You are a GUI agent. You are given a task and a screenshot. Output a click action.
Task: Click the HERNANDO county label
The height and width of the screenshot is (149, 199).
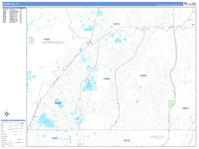pyautogui.click(x=53, y=43)
